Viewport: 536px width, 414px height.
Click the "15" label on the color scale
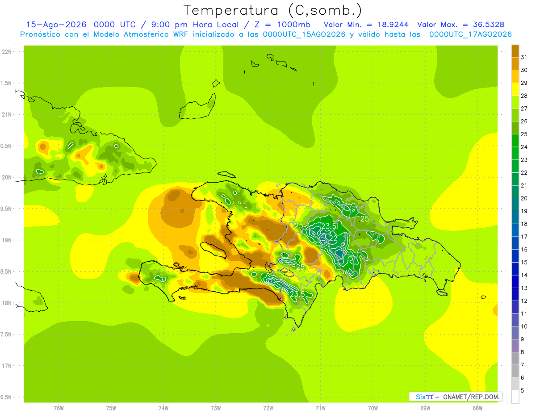click(x=524, y=263)
